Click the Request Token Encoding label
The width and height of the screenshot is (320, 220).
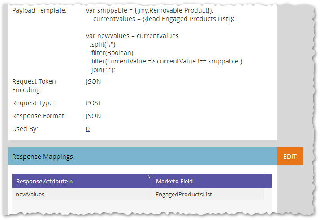pos(34,85)
